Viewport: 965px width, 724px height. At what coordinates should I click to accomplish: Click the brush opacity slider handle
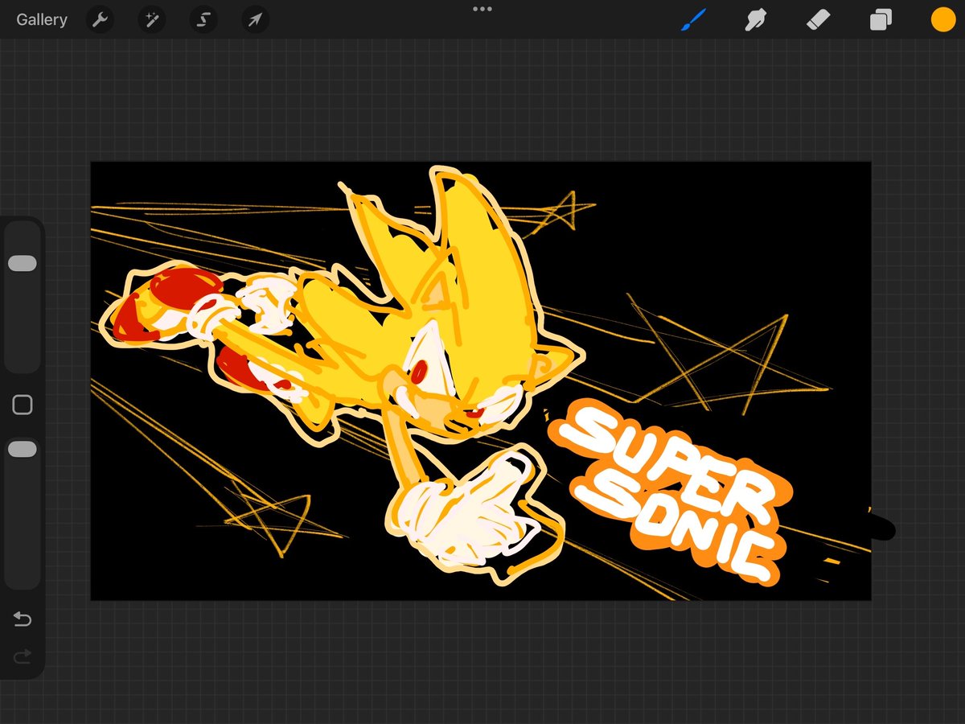pyautogui.click(x=23, y=449)
